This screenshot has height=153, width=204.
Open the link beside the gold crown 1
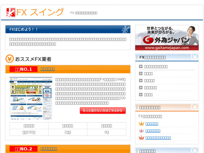point(152,124)
